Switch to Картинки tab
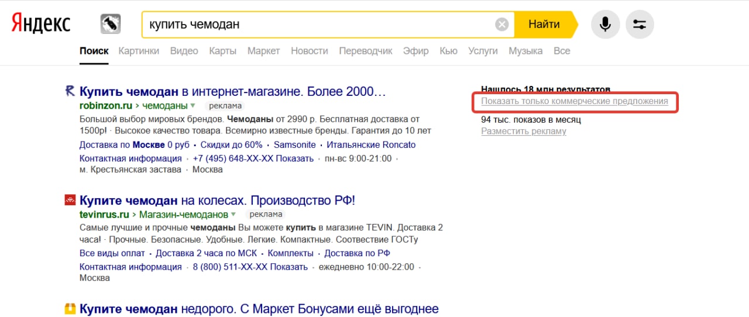 (139, 51)
